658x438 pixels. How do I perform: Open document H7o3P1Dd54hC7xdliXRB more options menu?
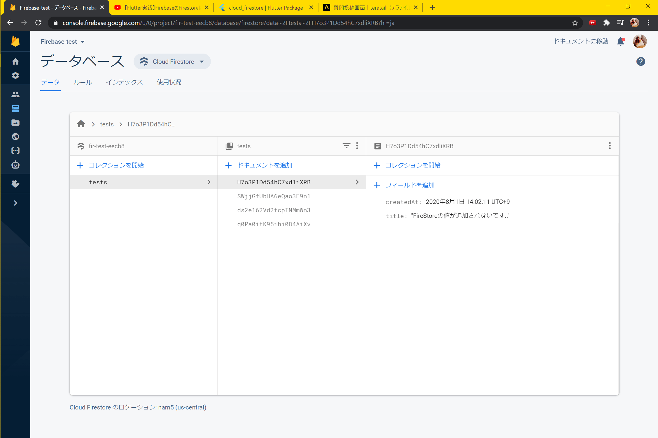click(x=610, y=146)
